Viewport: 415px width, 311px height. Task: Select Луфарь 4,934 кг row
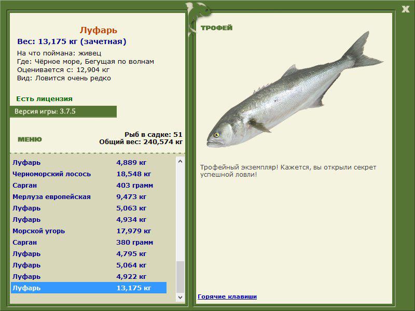point(89,219)
